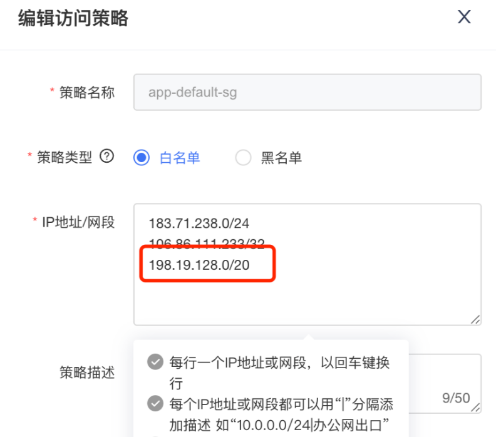
Task: Click the help icon beside 策略类型
Action: [107, 157]
